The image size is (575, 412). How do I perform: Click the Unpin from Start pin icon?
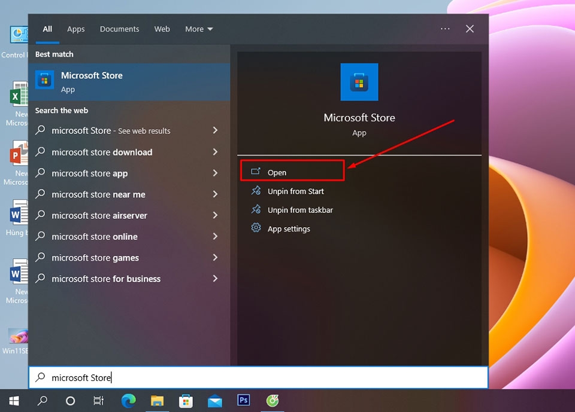tap(256, 191)
